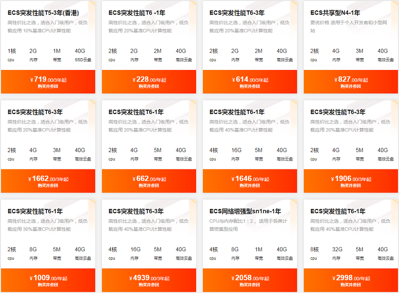Image resolution: width=399 pixels, height=293 pixels.
Task: Click '16G' memory in the ¥1646 card
Action: (236, 150)
